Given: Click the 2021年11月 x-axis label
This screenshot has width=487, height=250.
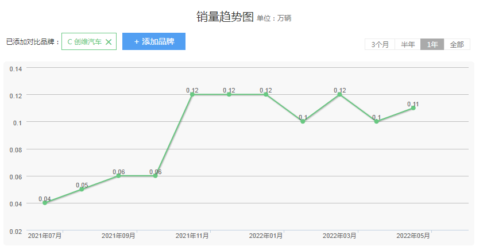Looking at the screenshot, I should click(x=192, y=236).
